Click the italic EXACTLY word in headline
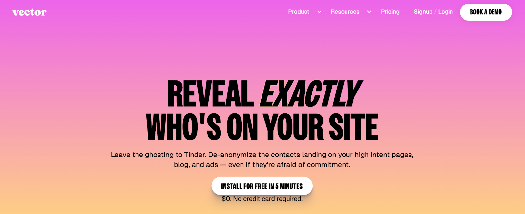This screenshot has width=525, height=214. coord(311,94)
